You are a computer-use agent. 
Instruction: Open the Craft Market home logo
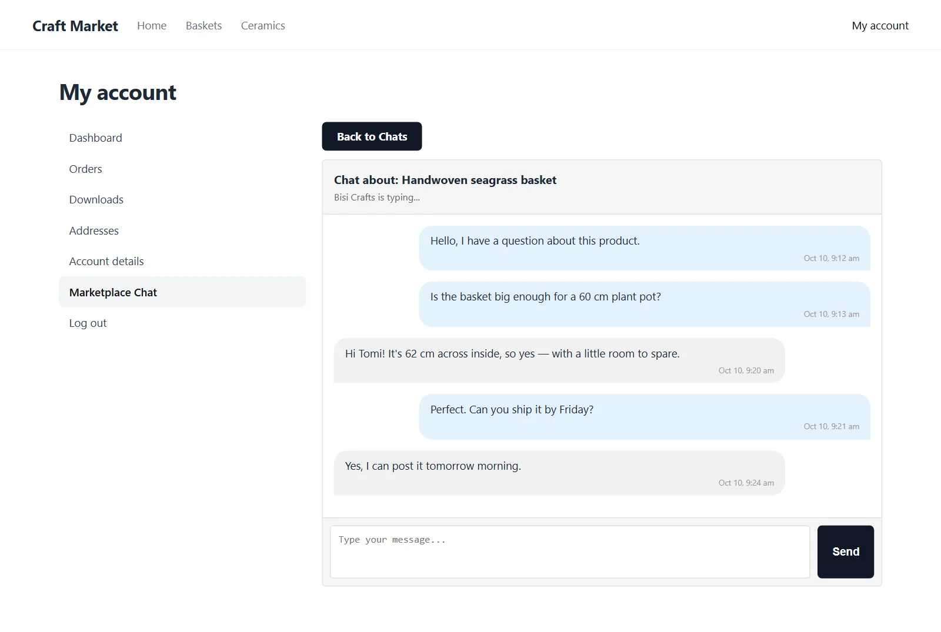[x=75, y=26]
